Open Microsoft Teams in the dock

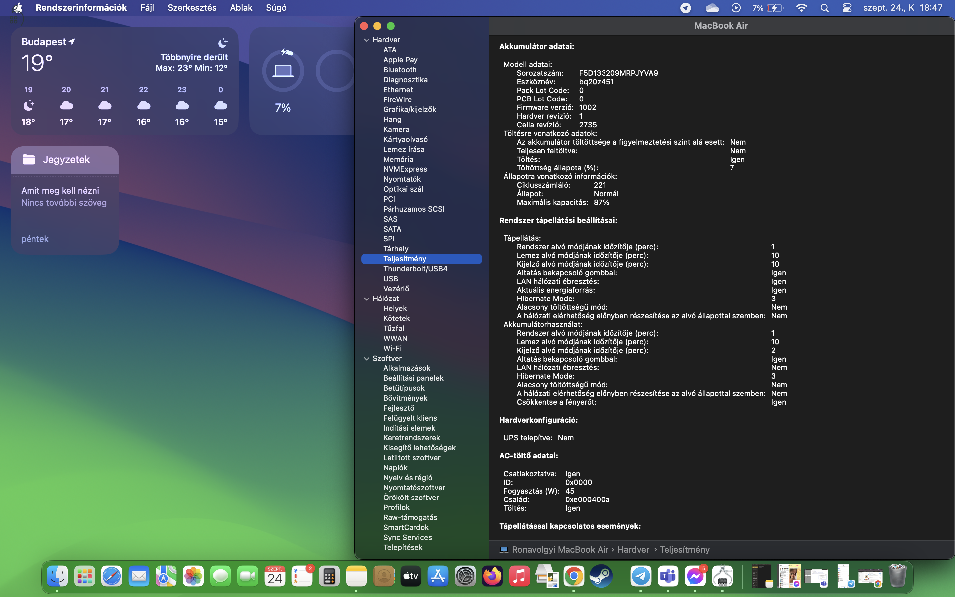click(668, 576)
